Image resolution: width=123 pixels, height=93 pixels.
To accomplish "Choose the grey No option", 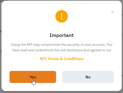I will [88, 77].
